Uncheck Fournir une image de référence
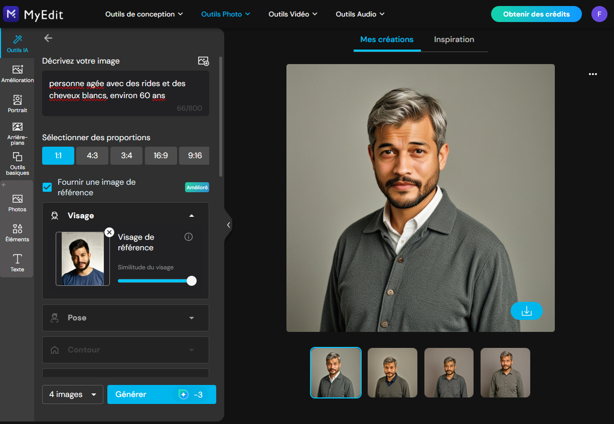This screenshot has height=424, width=614. point(47,187)
